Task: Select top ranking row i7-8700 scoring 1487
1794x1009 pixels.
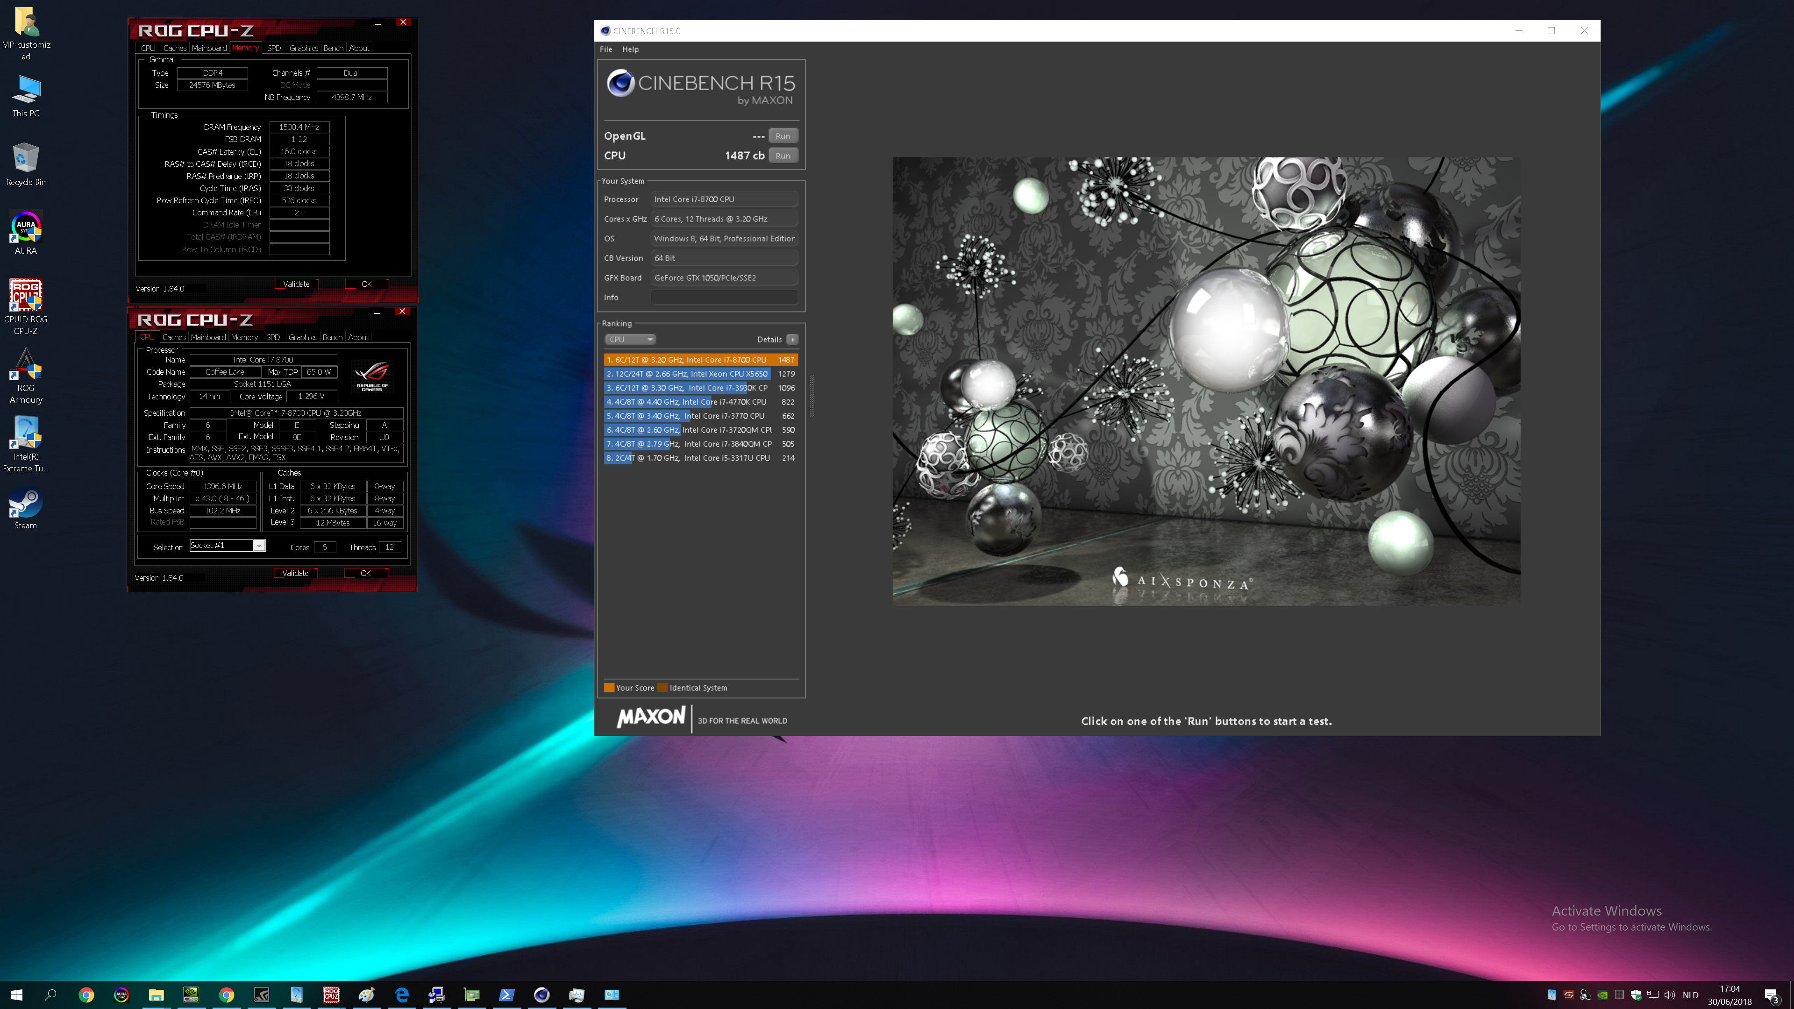Action: [701, 360]
